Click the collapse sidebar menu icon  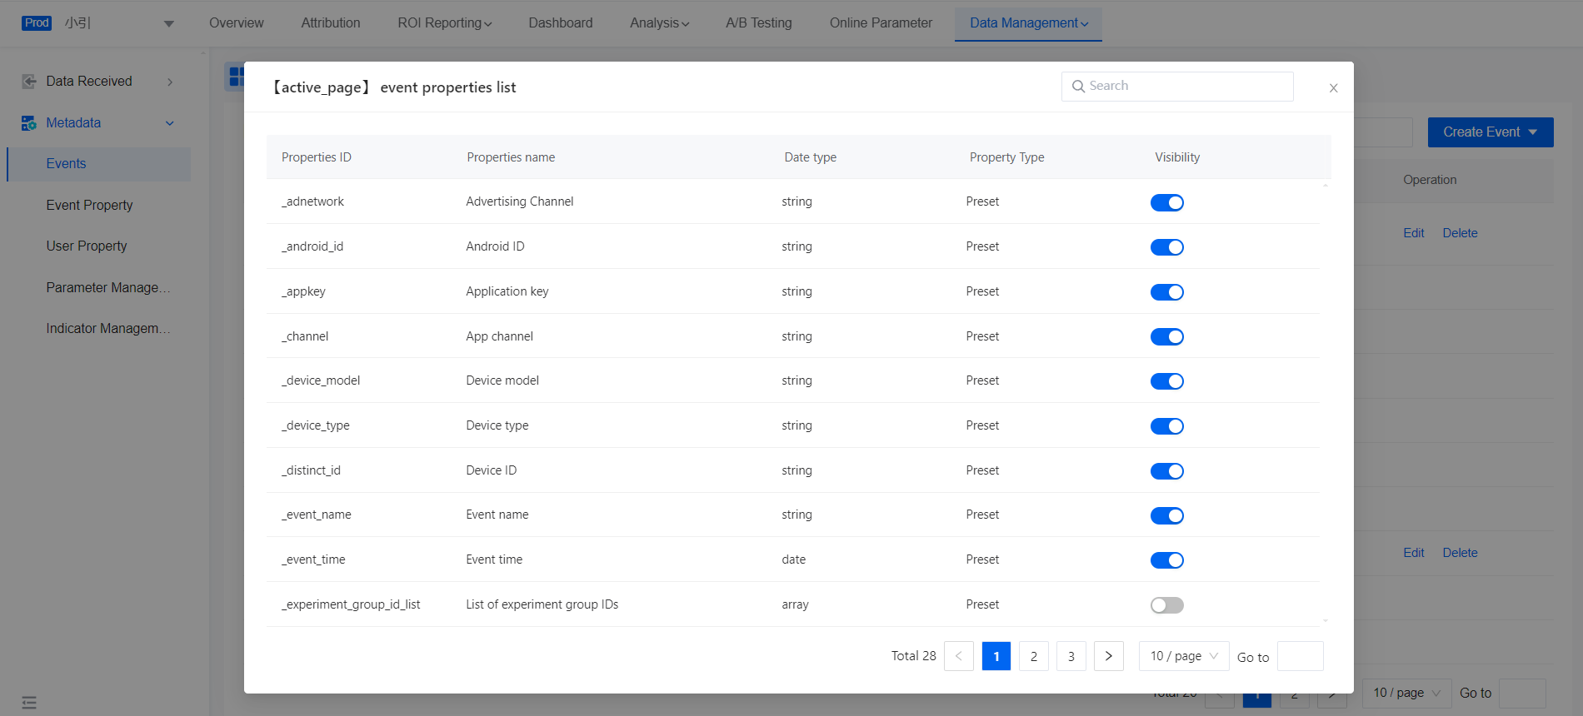click(29, 703)
